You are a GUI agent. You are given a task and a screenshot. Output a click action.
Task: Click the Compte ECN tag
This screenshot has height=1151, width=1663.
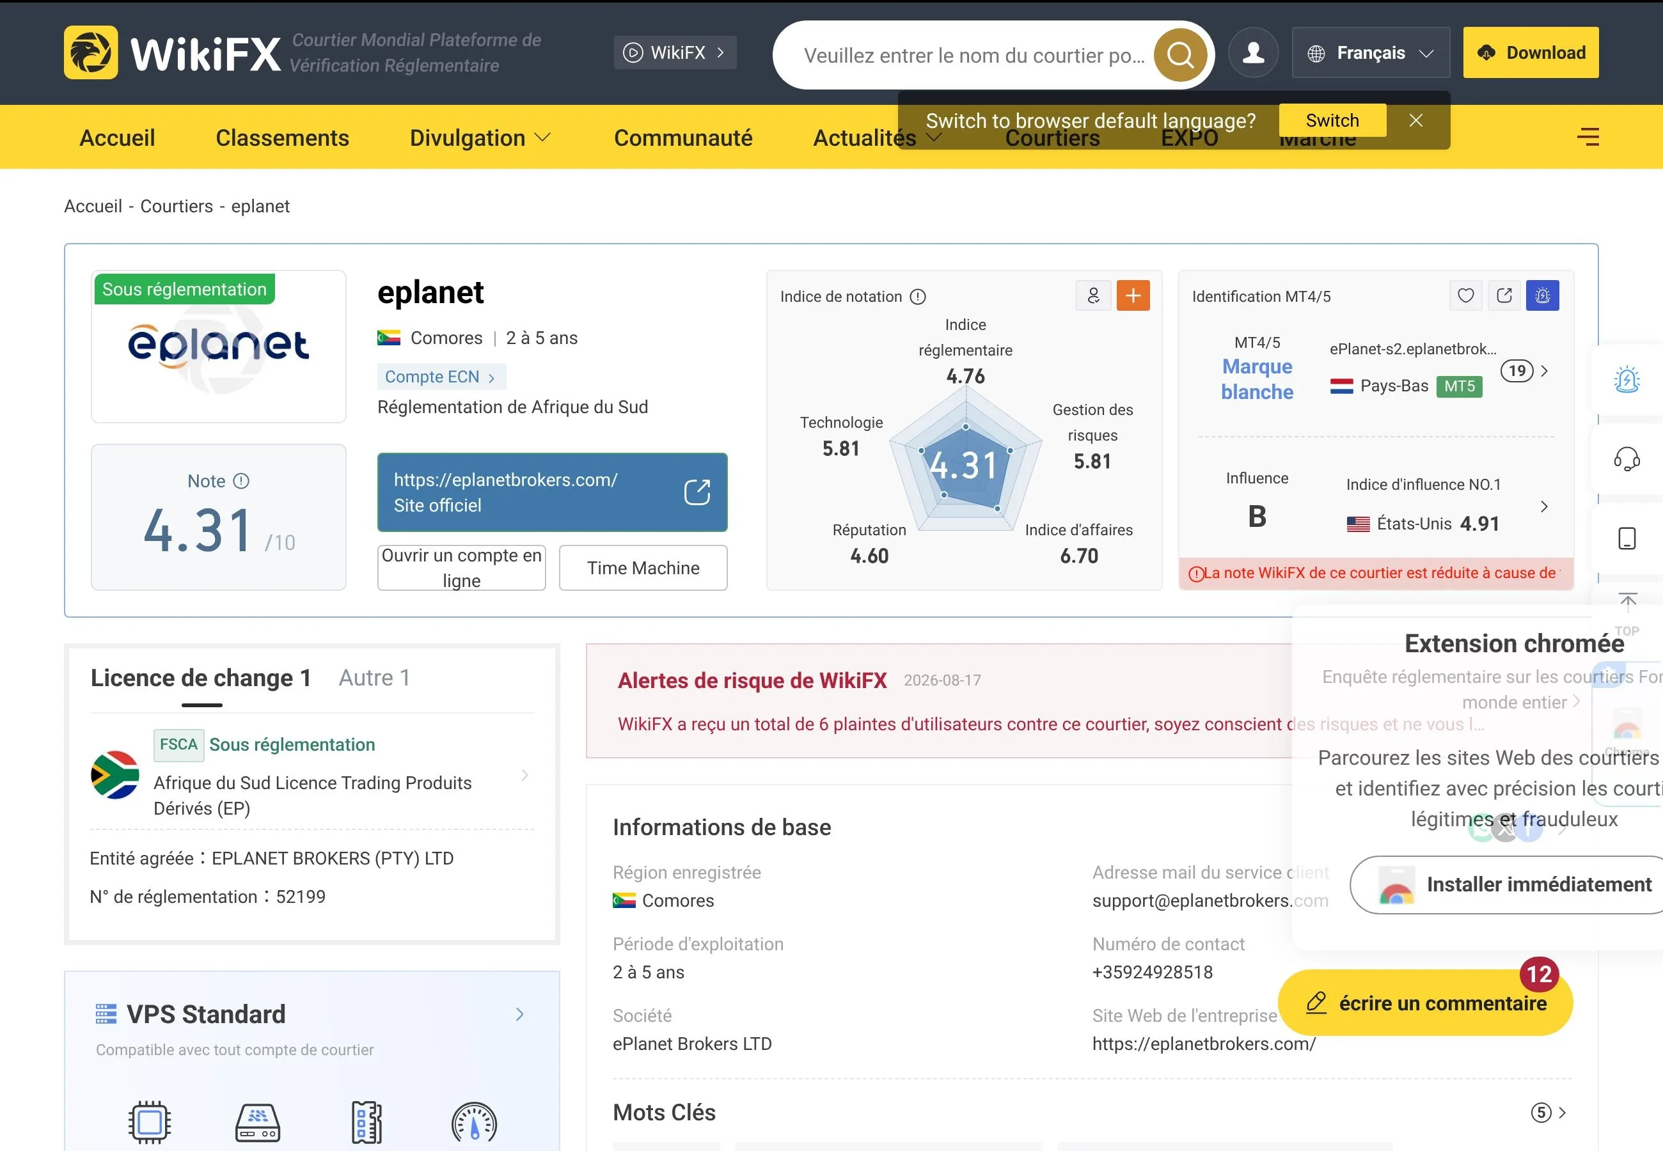coord(441,377)
